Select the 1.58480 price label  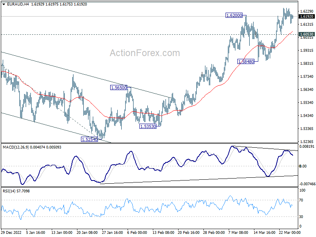click(x=246, y=62)
